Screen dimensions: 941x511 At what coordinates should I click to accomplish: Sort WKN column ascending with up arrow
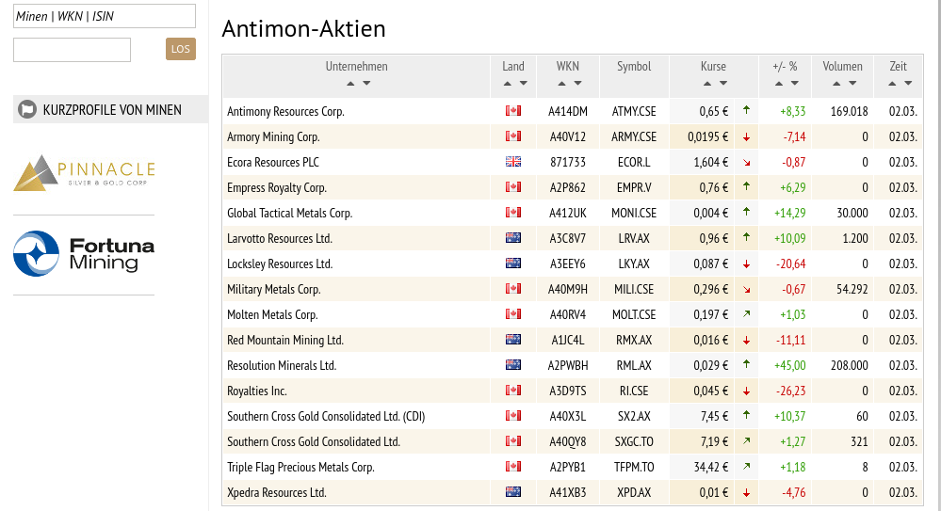[x=560, y=84]
